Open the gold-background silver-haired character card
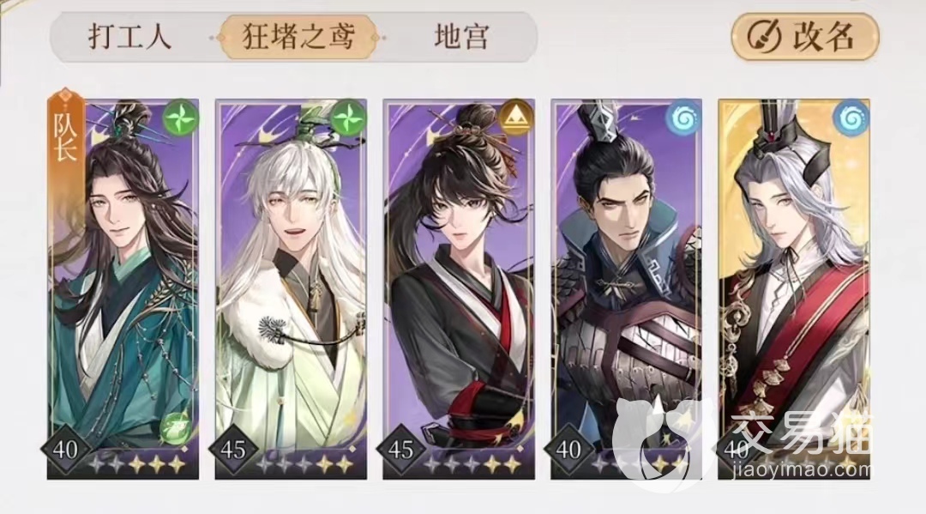Image resolution: width=926 pixels, height=514 pixels. click(794, 289)
